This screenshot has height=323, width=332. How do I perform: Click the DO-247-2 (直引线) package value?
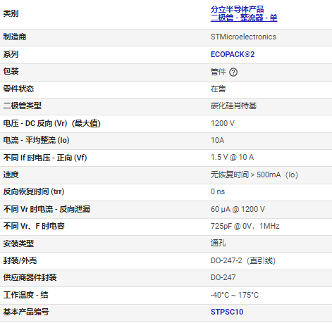coord(243,260)
